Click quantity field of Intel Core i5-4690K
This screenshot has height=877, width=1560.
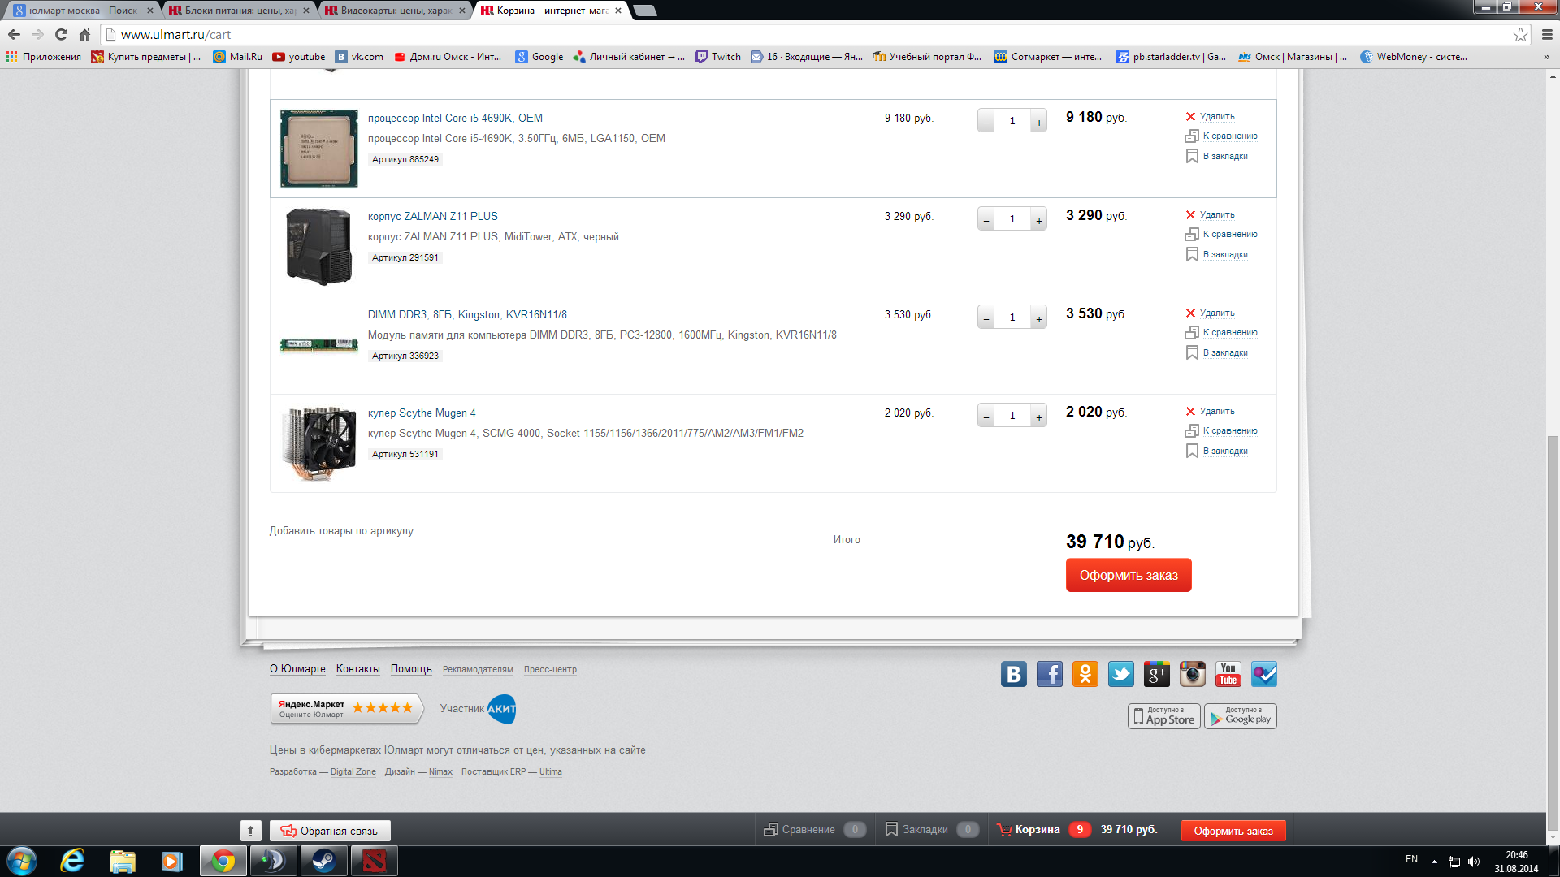1012,121
